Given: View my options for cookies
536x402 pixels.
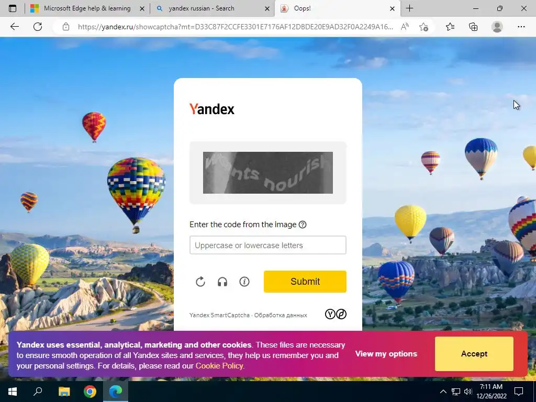Looking at the screenshot, I should click(x=386, y=354).
